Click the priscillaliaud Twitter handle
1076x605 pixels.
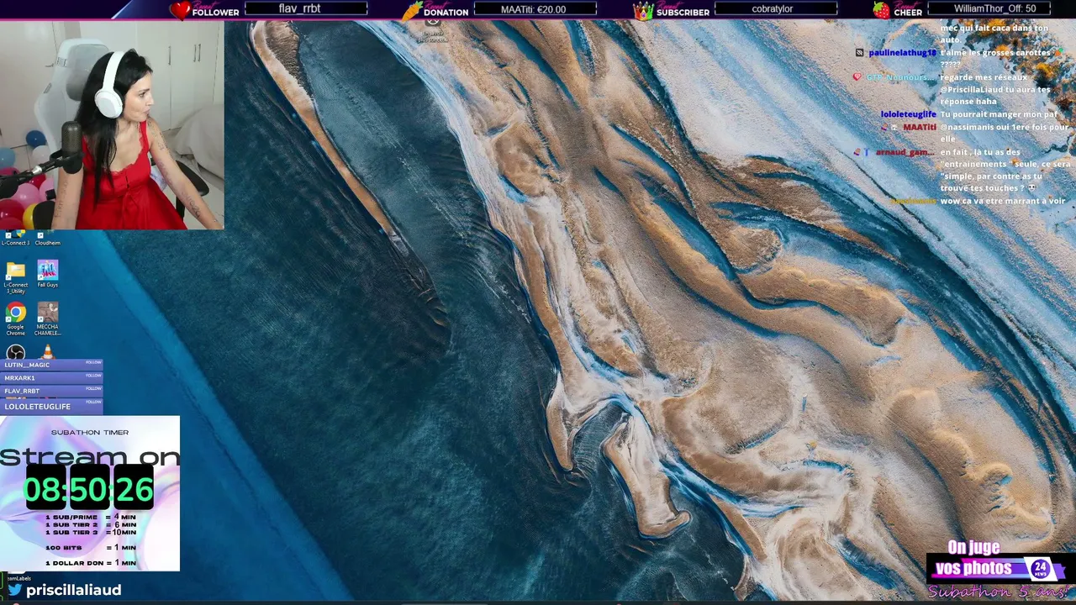tap(74, 590)
